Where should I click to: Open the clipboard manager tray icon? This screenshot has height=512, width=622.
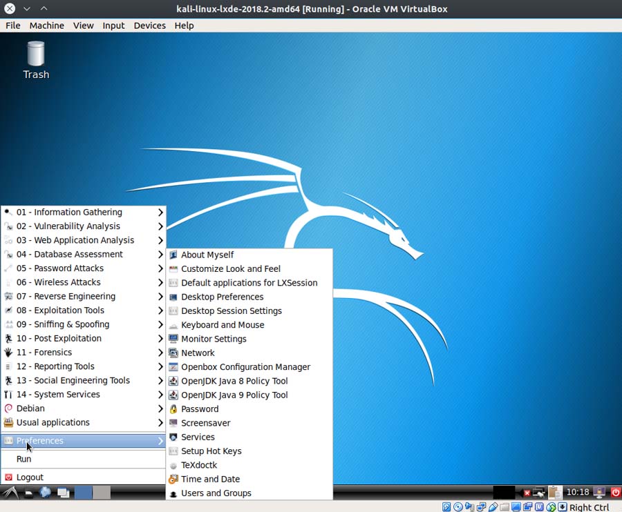[x=554, y=492]
